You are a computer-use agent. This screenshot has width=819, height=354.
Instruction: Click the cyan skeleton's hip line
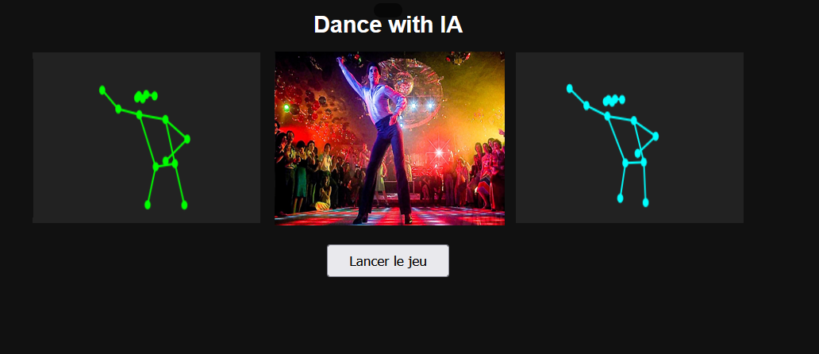pos(634,163)
